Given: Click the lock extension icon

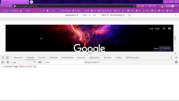Looking at the screenshot, I should click(162, 6).
